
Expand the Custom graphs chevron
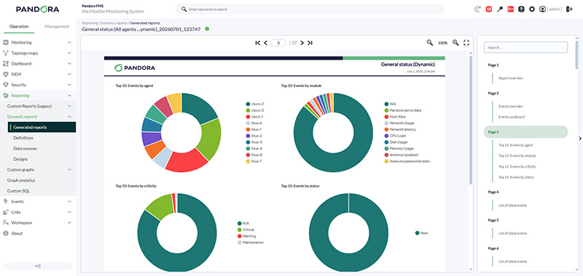(x=69, y=170)
